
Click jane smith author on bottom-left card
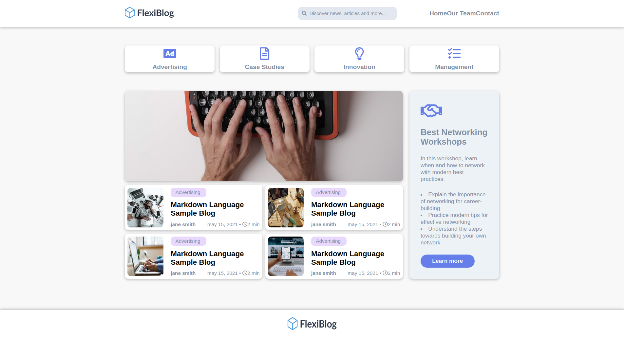[x=183, y=273]
